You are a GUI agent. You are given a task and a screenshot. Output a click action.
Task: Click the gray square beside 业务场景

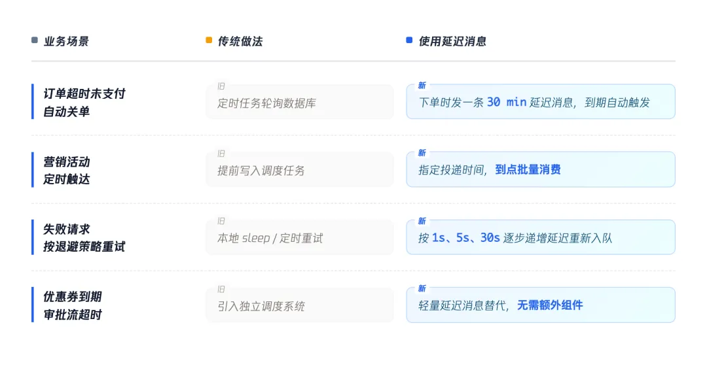tap(35, 40)
